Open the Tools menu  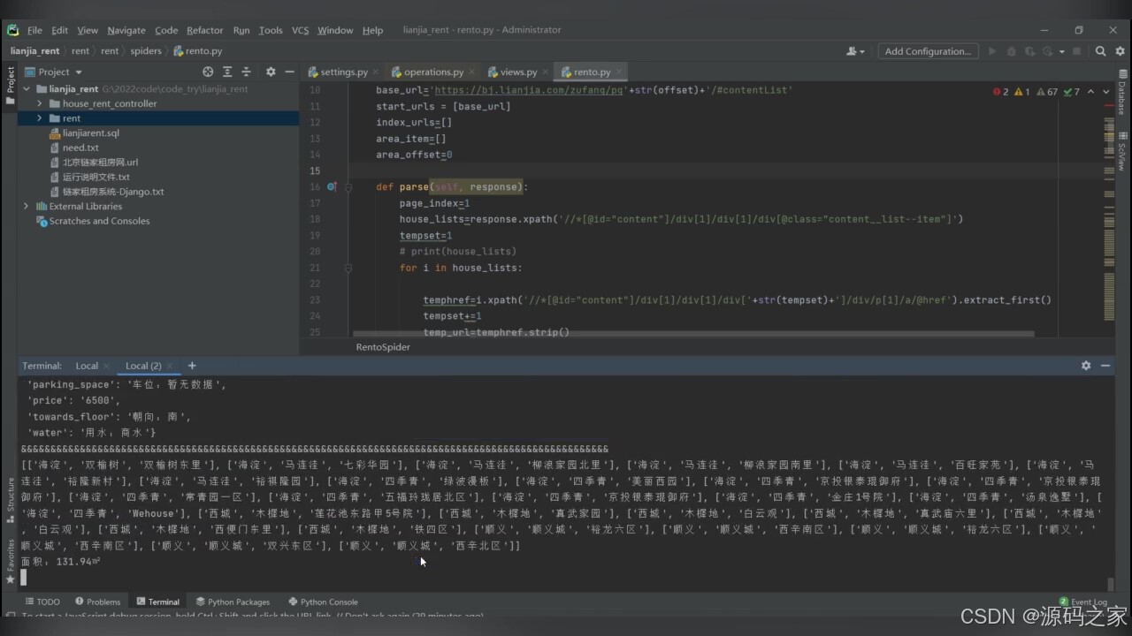click(271, 30)
